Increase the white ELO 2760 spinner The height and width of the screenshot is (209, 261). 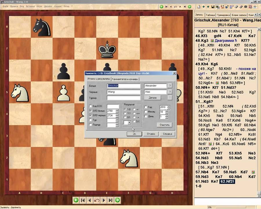click(x=117, y=110)
